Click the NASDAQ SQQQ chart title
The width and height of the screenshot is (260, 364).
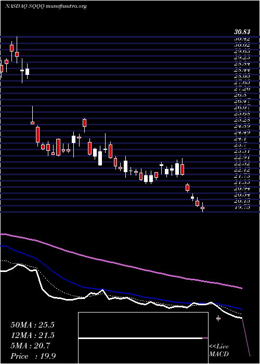point(46,6)
